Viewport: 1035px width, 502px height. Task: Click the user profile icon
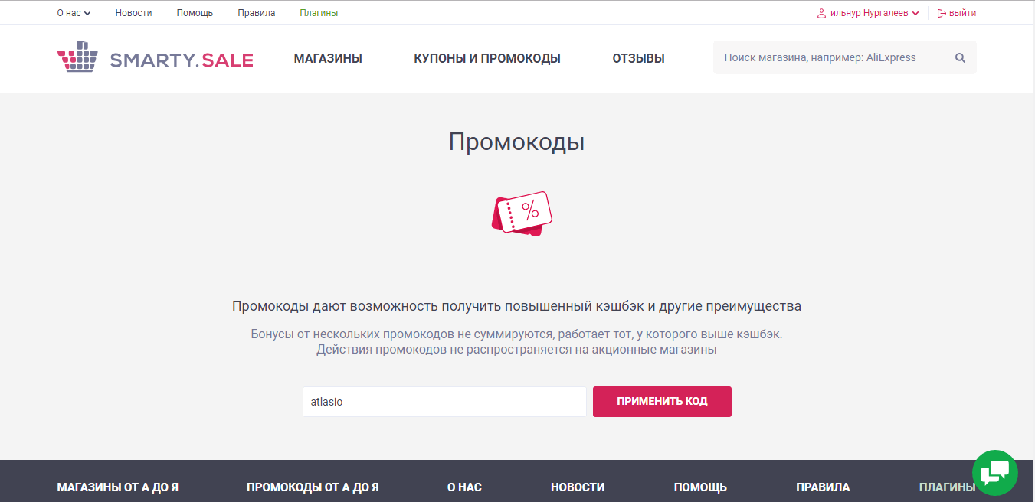coord(821,13)
